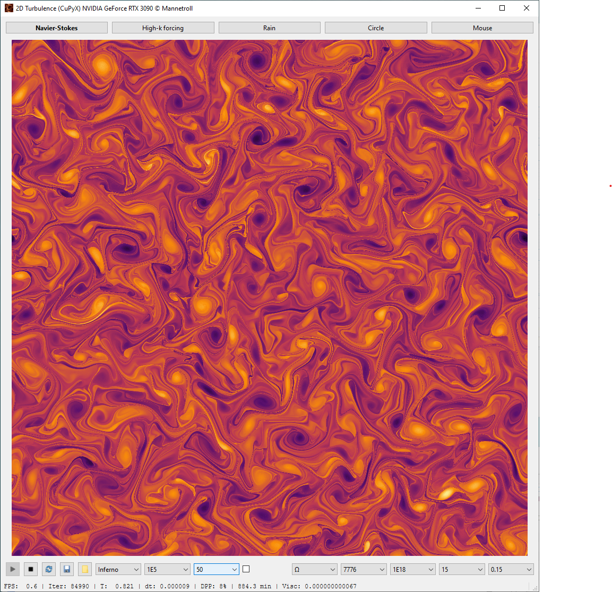Open the 7776 resolution dropdown
This screenshot has height=592, width=612.
(364, 569)
